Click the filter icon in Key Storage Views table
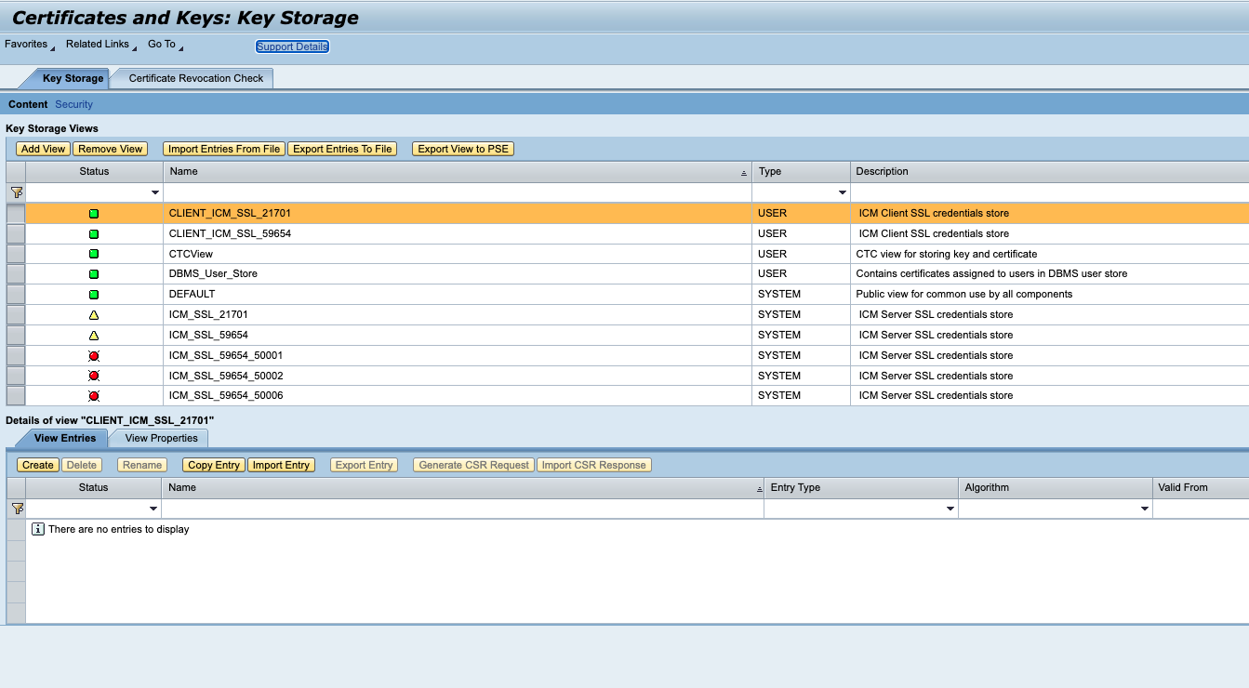Screen dimensions: 1249x688 pyautogui.click(x=16, y=192)
